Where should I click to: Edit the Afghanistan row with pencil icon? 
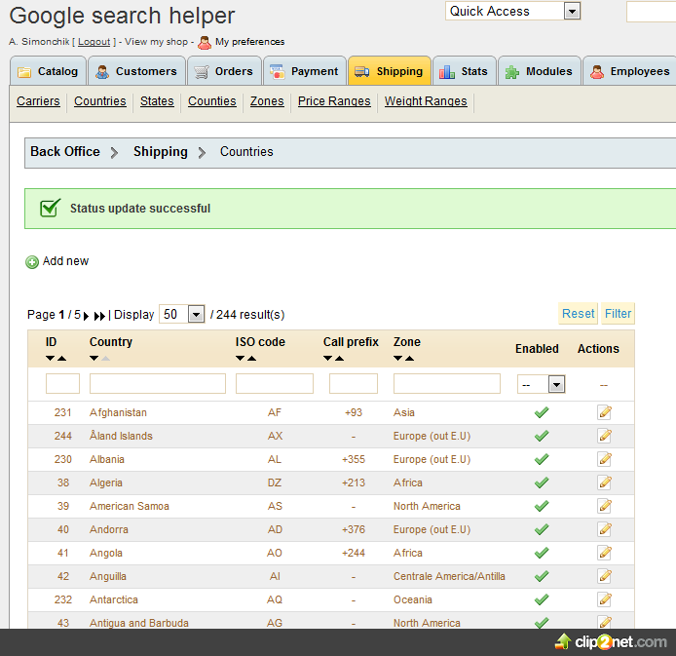(x=605, y=412)
